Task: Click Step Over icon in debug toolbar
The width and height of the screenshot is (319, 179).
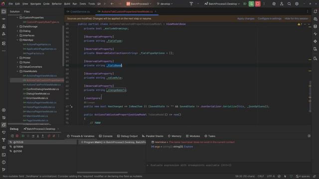Action: [33, 136]
